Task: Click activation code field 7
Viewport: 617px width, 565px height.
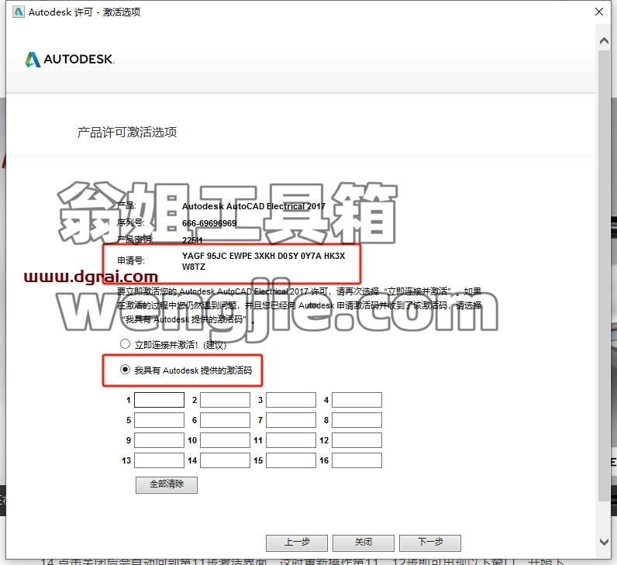Action: click(x=291, y=420)
